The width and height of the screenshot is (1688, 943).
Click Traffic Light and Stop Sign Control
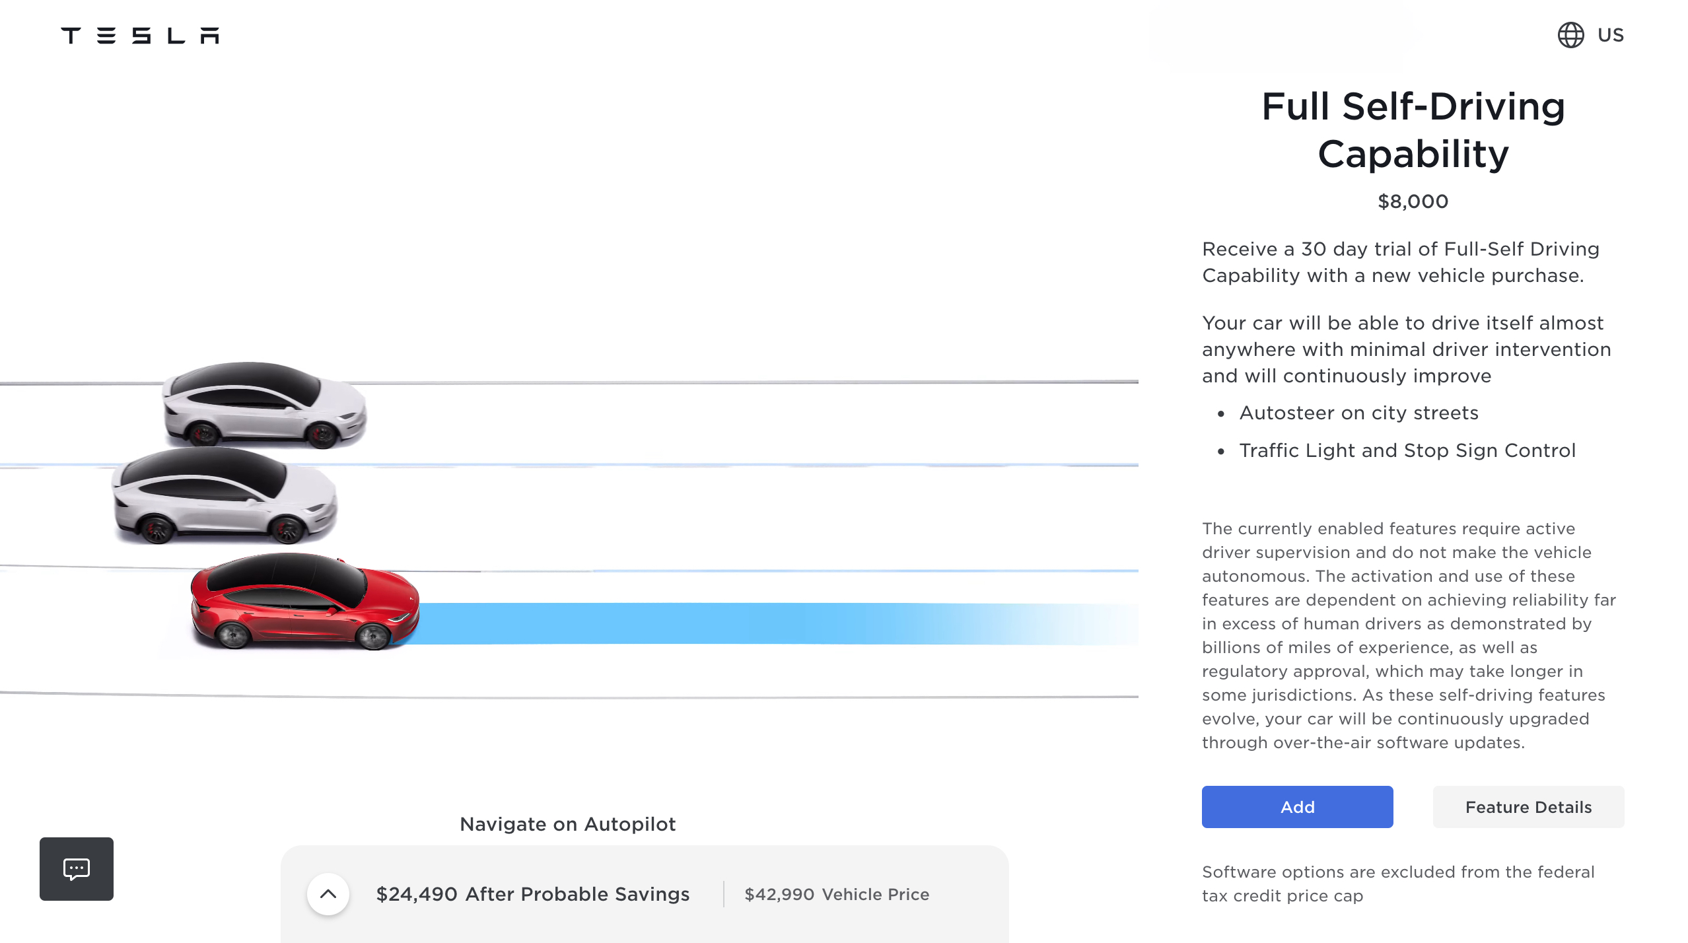point(1407,450)
